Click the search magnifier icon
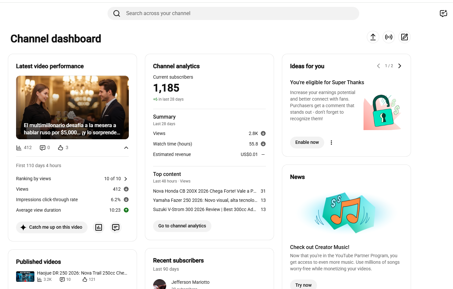 [117, 13]
